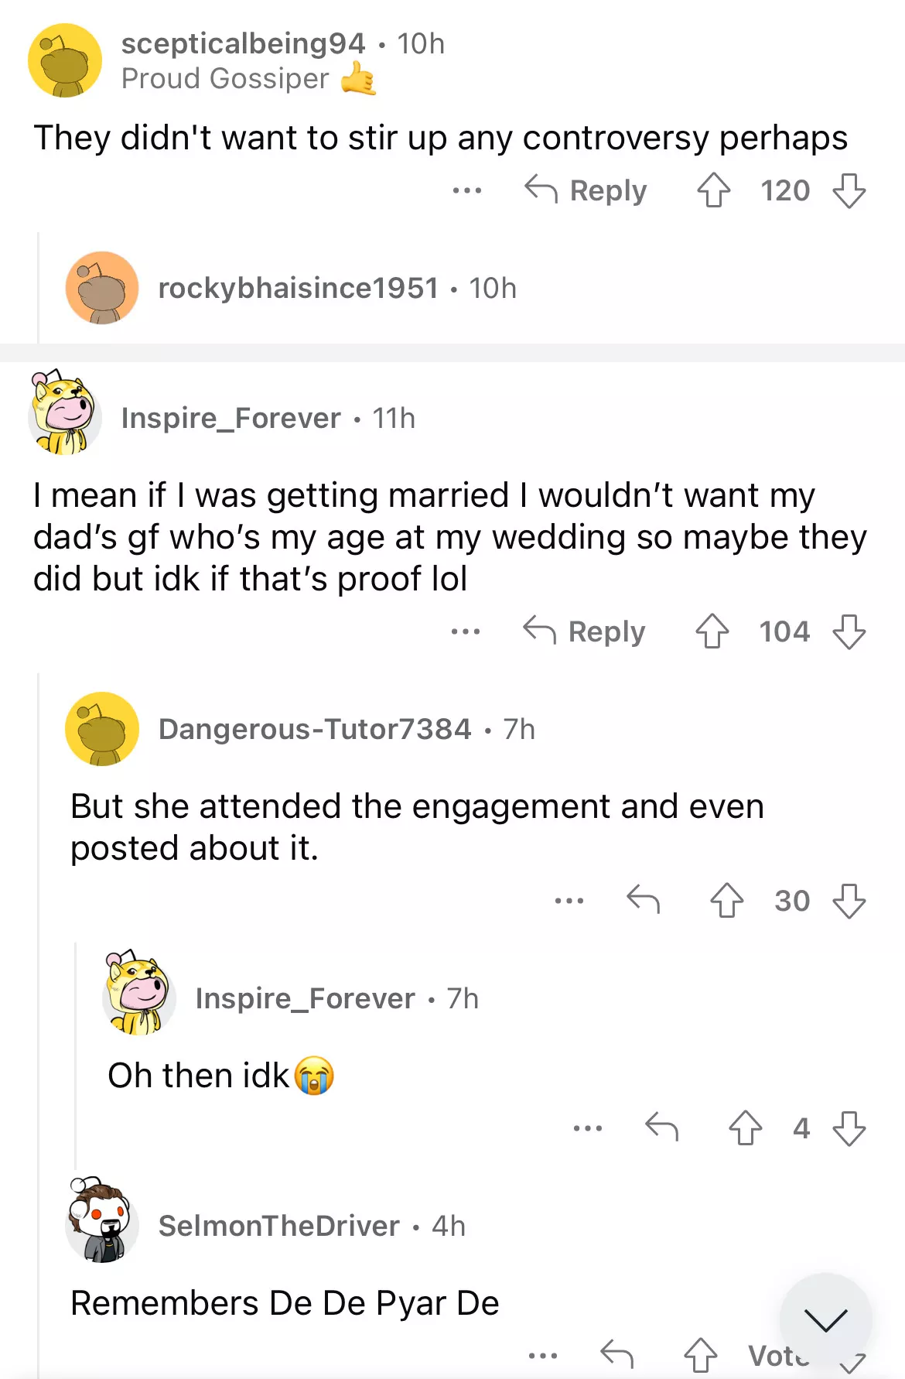905x1379 pixels.
Task: Upvote SelmonTheDriver's De De Pyar De comment
Action: [700, 1355]
